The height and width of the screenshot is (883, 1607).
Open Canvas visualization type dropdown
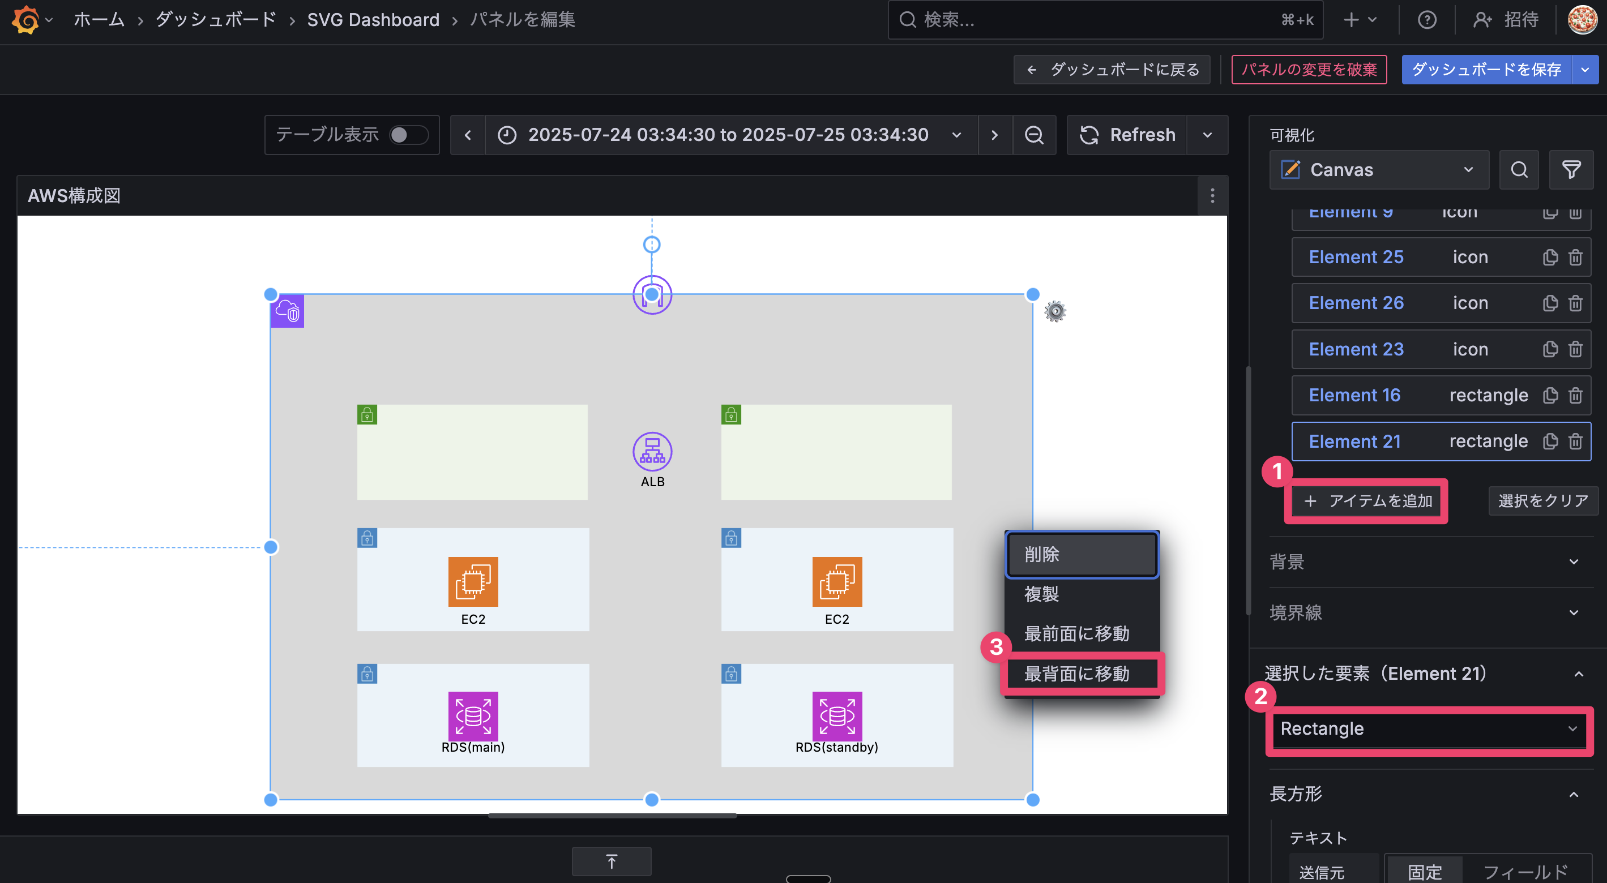pyautogui.click(x=1379, y=170)
